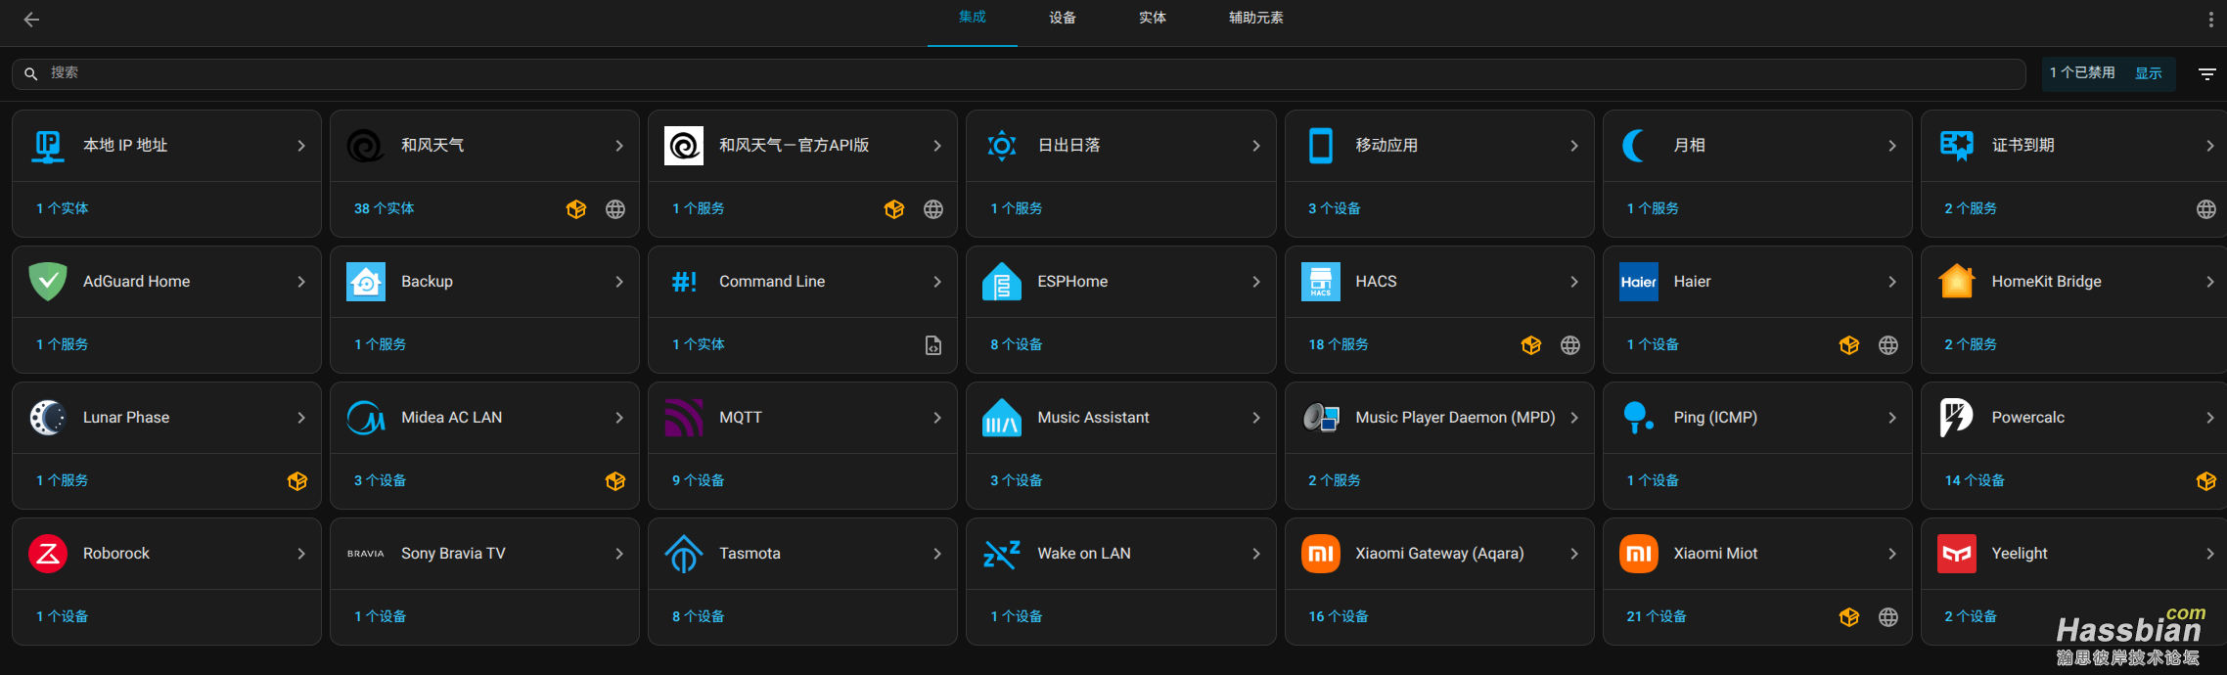
Task: Expand the 移动应用 card chevron
Action: coord(1574,146)
